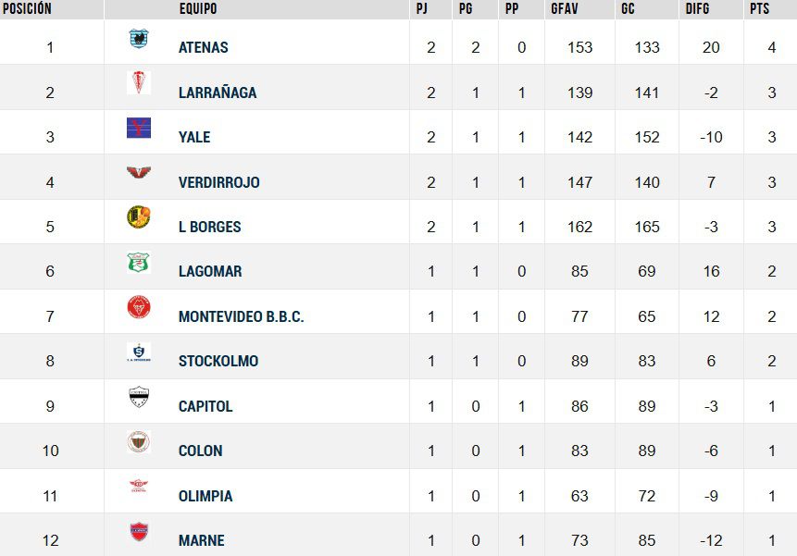This screenshot has width=797, height=556.
Task: Click the Capitol team shield
Action: coord(138,398)
